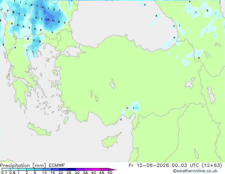Click the 'ECMWF' model label
This screenshot has width=225, height=174.
tap(57, 165)
